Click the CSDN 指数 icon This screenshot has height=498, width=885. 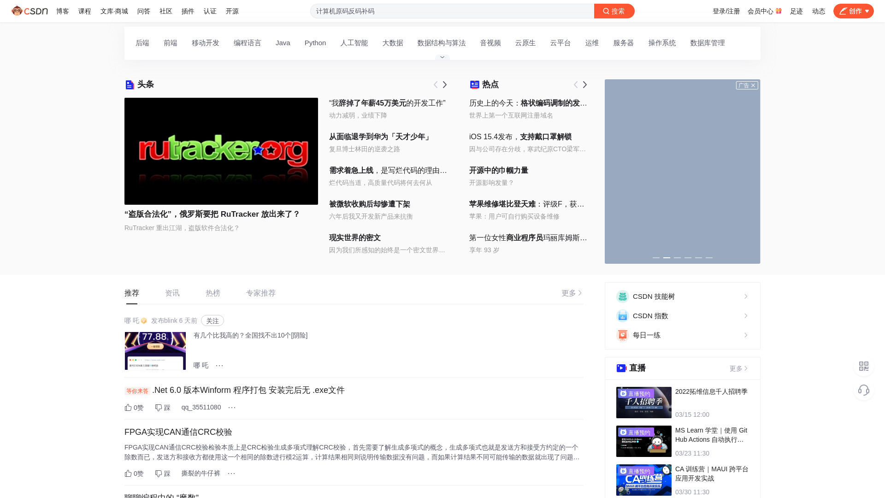coord(623,316)
